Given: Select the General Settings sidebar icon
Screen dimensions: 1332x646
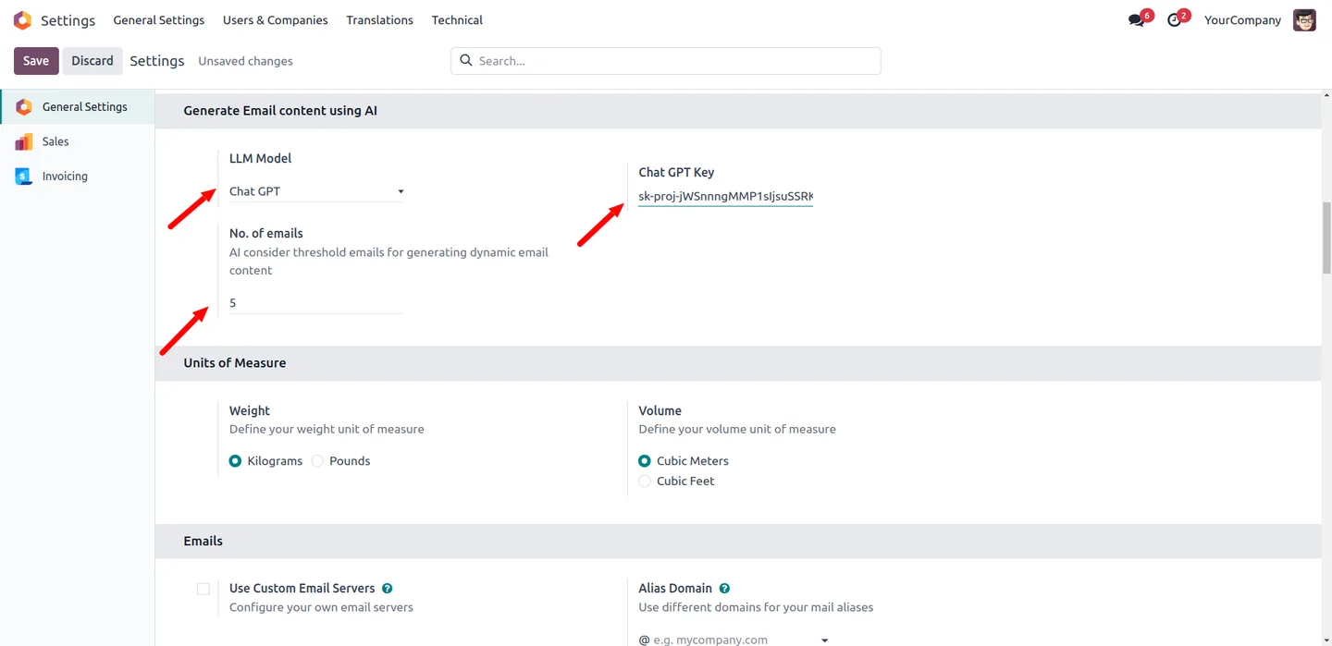Looking at the screenshot, I should [x=24, y=107].
